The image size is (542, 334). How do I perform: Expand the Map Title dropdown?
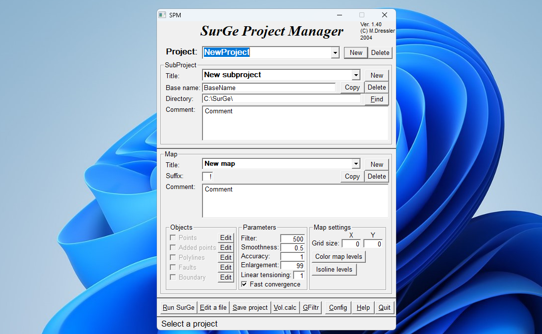point(356,164)
